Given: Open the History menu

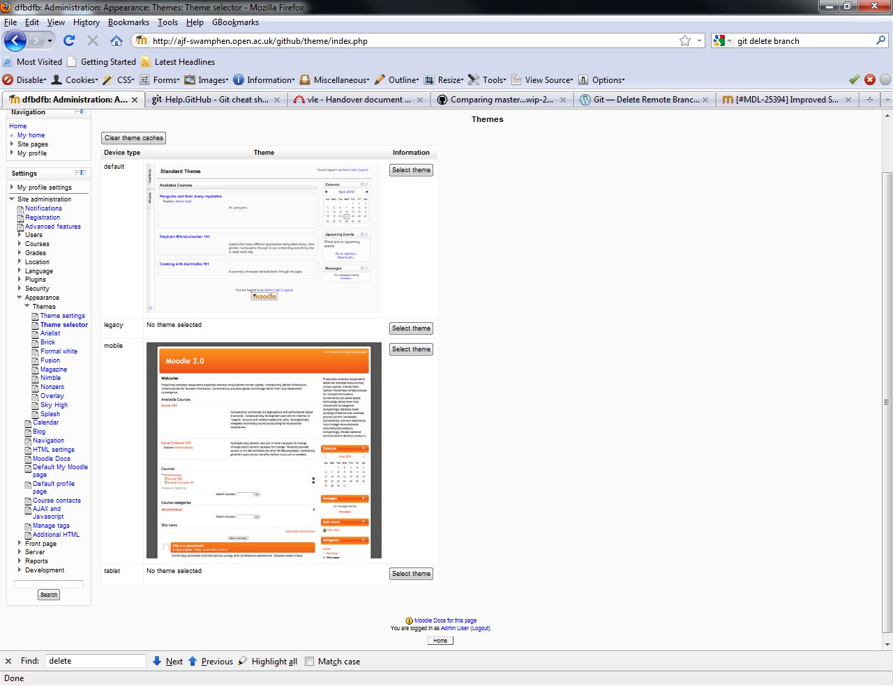Looking at the screenshot, I should tap(87, 22).
